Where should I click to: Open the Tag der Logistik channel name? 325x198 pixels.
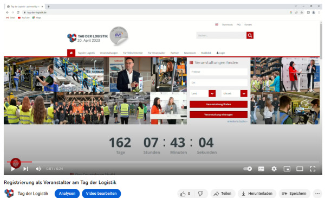[x=33, y=194]
